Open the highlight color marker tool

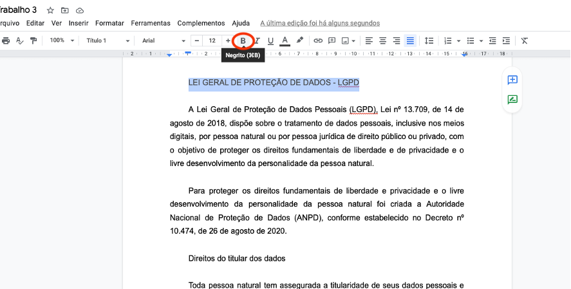click(x=300, y=41)
